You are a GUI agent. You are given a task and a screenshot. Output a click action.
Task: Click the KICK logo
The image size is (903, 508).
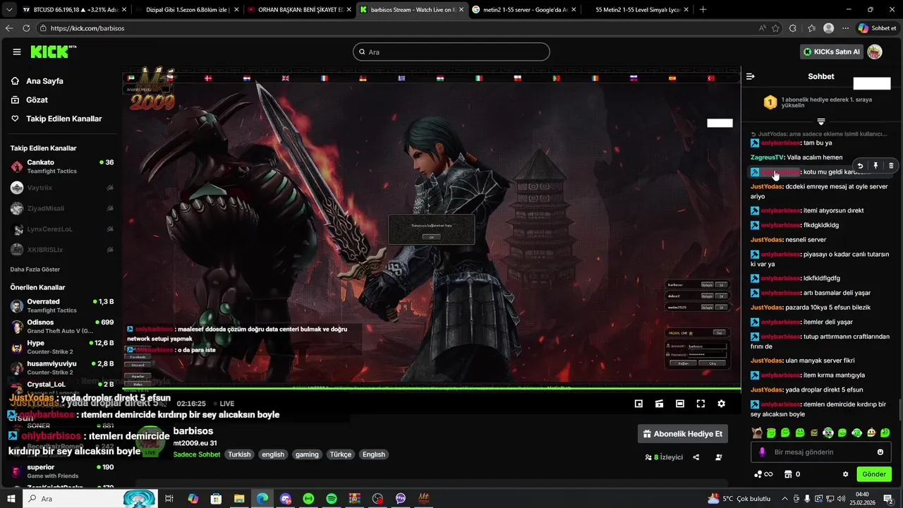click(x=52, y=52)
